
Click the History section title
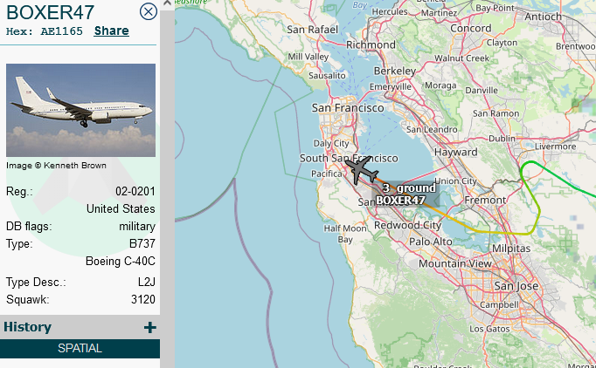pyautogui.click(x=27, y=327)
